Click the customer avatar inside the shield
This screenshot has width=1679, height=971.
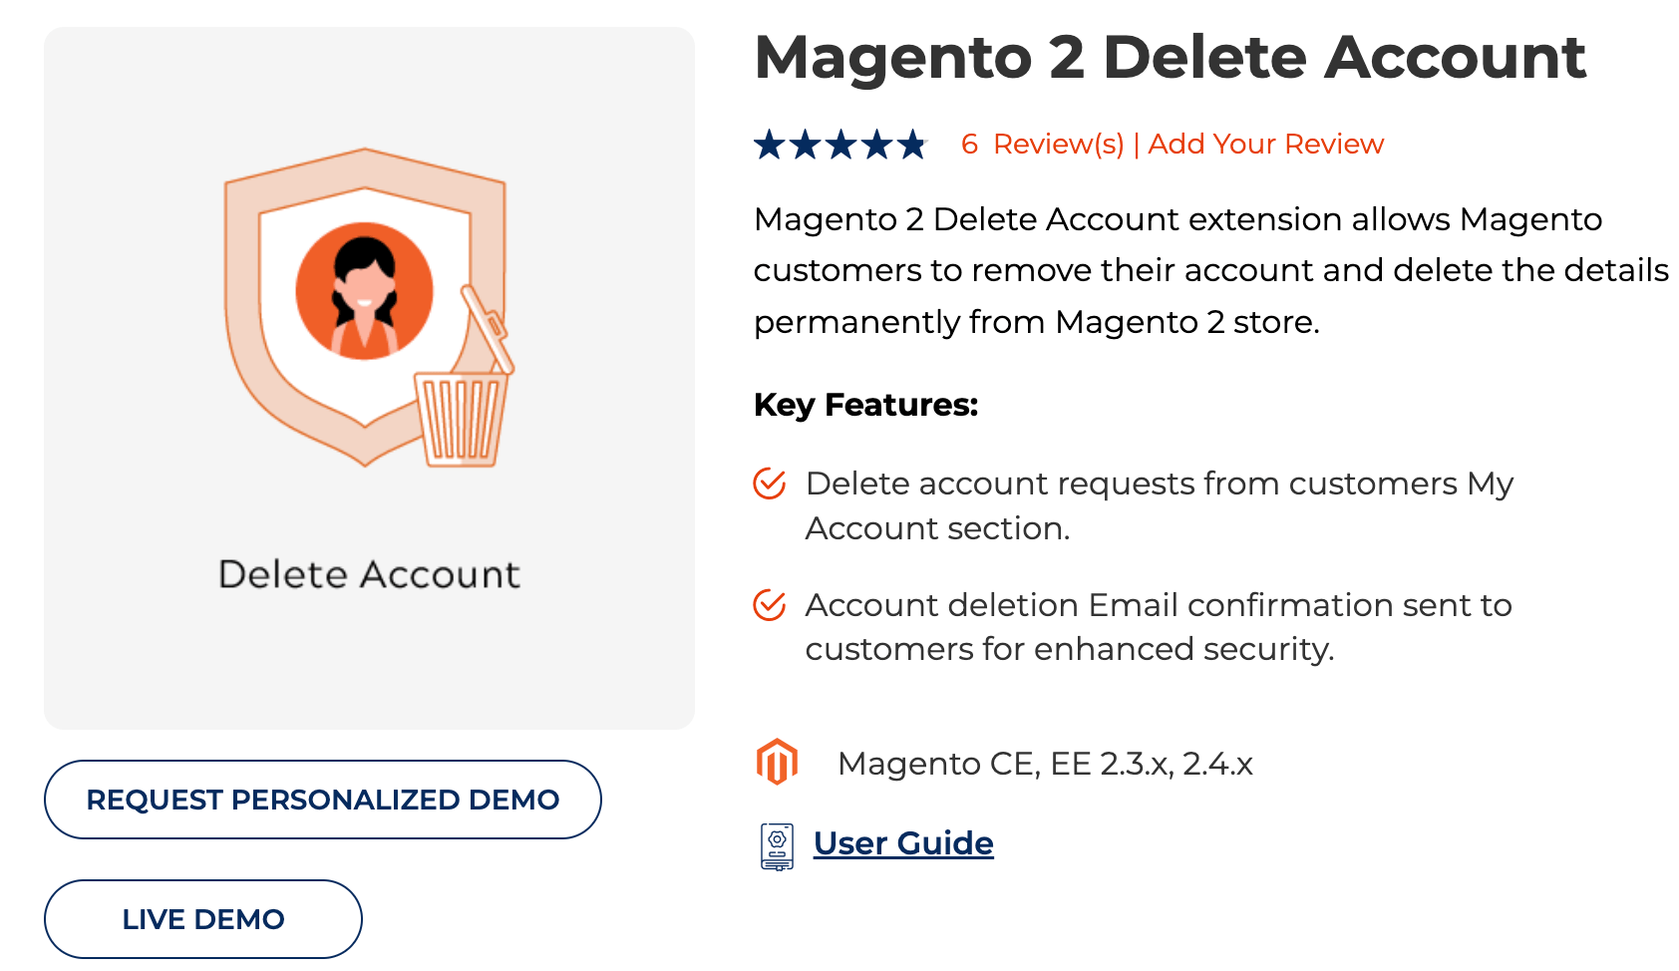[367, 289]
